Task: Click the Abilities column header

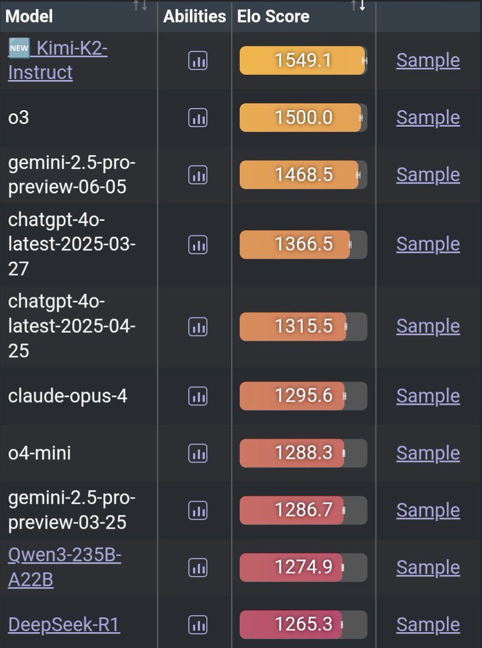Action: [x=195, y=16]
